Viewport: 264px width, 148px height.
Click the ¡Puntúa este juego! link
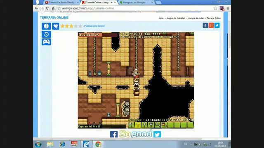(94, 26)
